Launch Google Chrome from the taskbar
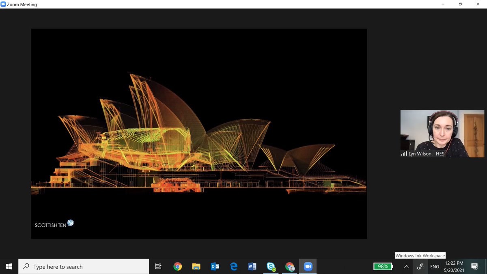 tap(177, 267)
